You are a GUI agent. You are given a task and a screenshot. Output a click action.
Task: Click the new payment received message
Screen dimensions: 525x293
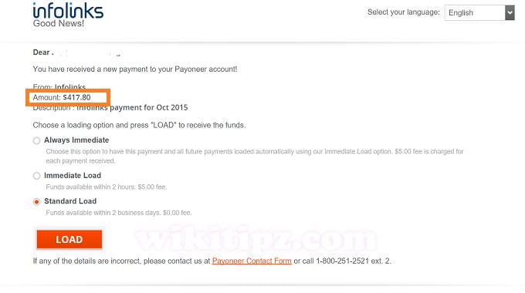(135, 69)
